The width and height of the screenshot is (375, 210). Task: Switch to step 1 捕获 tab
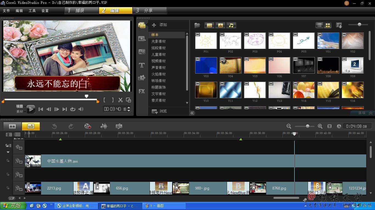pos(82,10)
